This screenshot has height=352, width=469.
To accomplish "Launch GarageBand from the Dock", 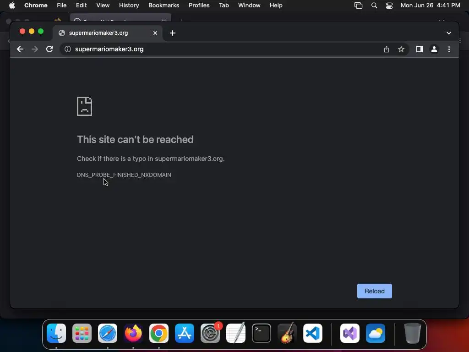I will click(x=287, y=333).
